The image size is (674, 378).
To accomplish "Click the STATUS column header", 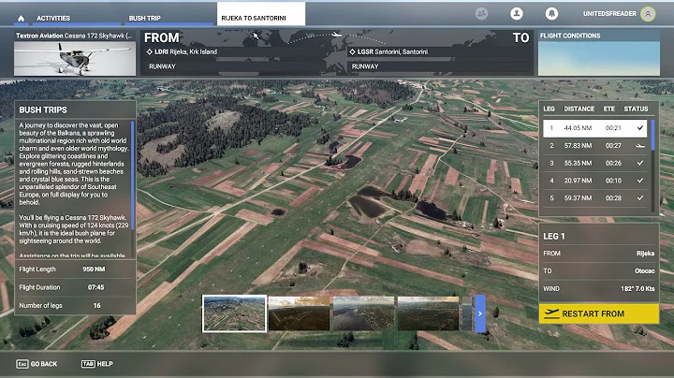I will click(x=636, y=109).
